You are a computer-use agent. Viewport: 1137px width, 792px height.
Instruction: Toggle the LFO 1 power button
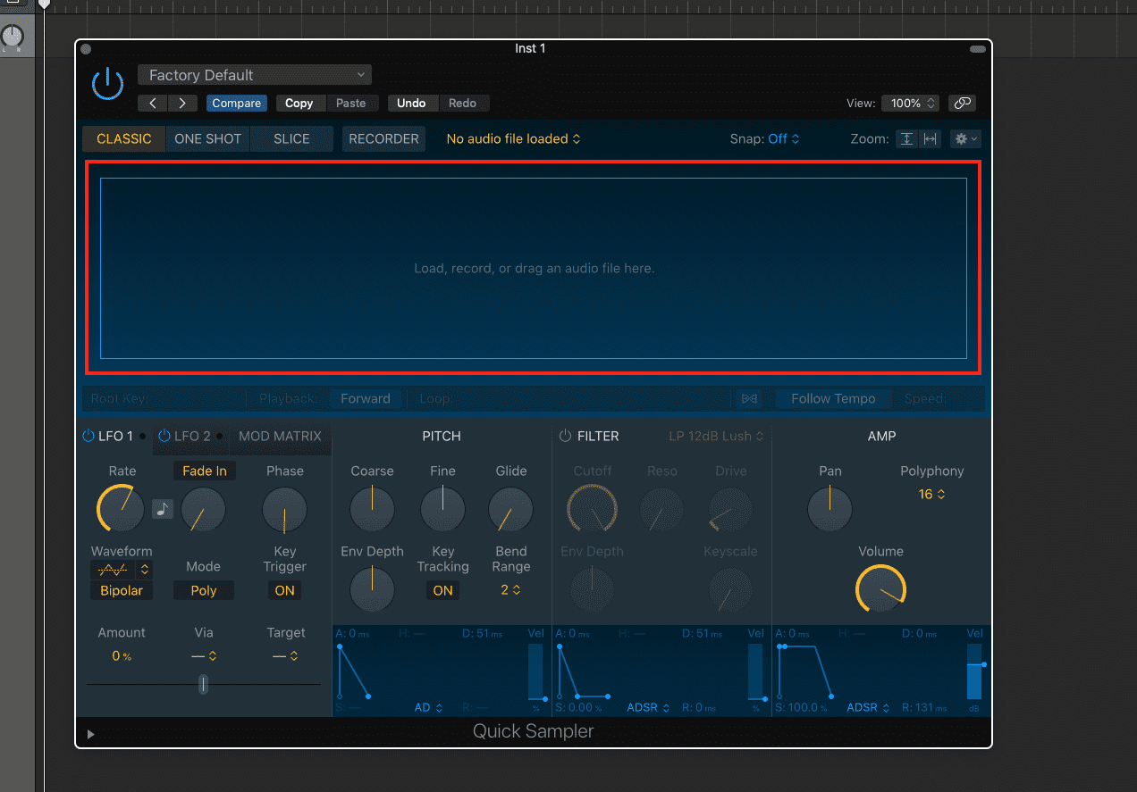(88, 436)
